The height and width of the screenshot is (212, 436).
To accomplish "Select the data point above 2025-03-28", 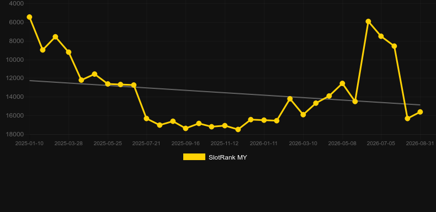I will point(68,52).
